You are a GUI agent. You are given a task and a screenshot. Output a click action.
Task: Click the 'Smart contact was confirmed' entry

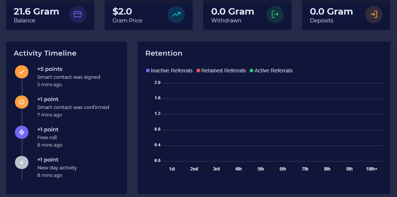[73, 107]
